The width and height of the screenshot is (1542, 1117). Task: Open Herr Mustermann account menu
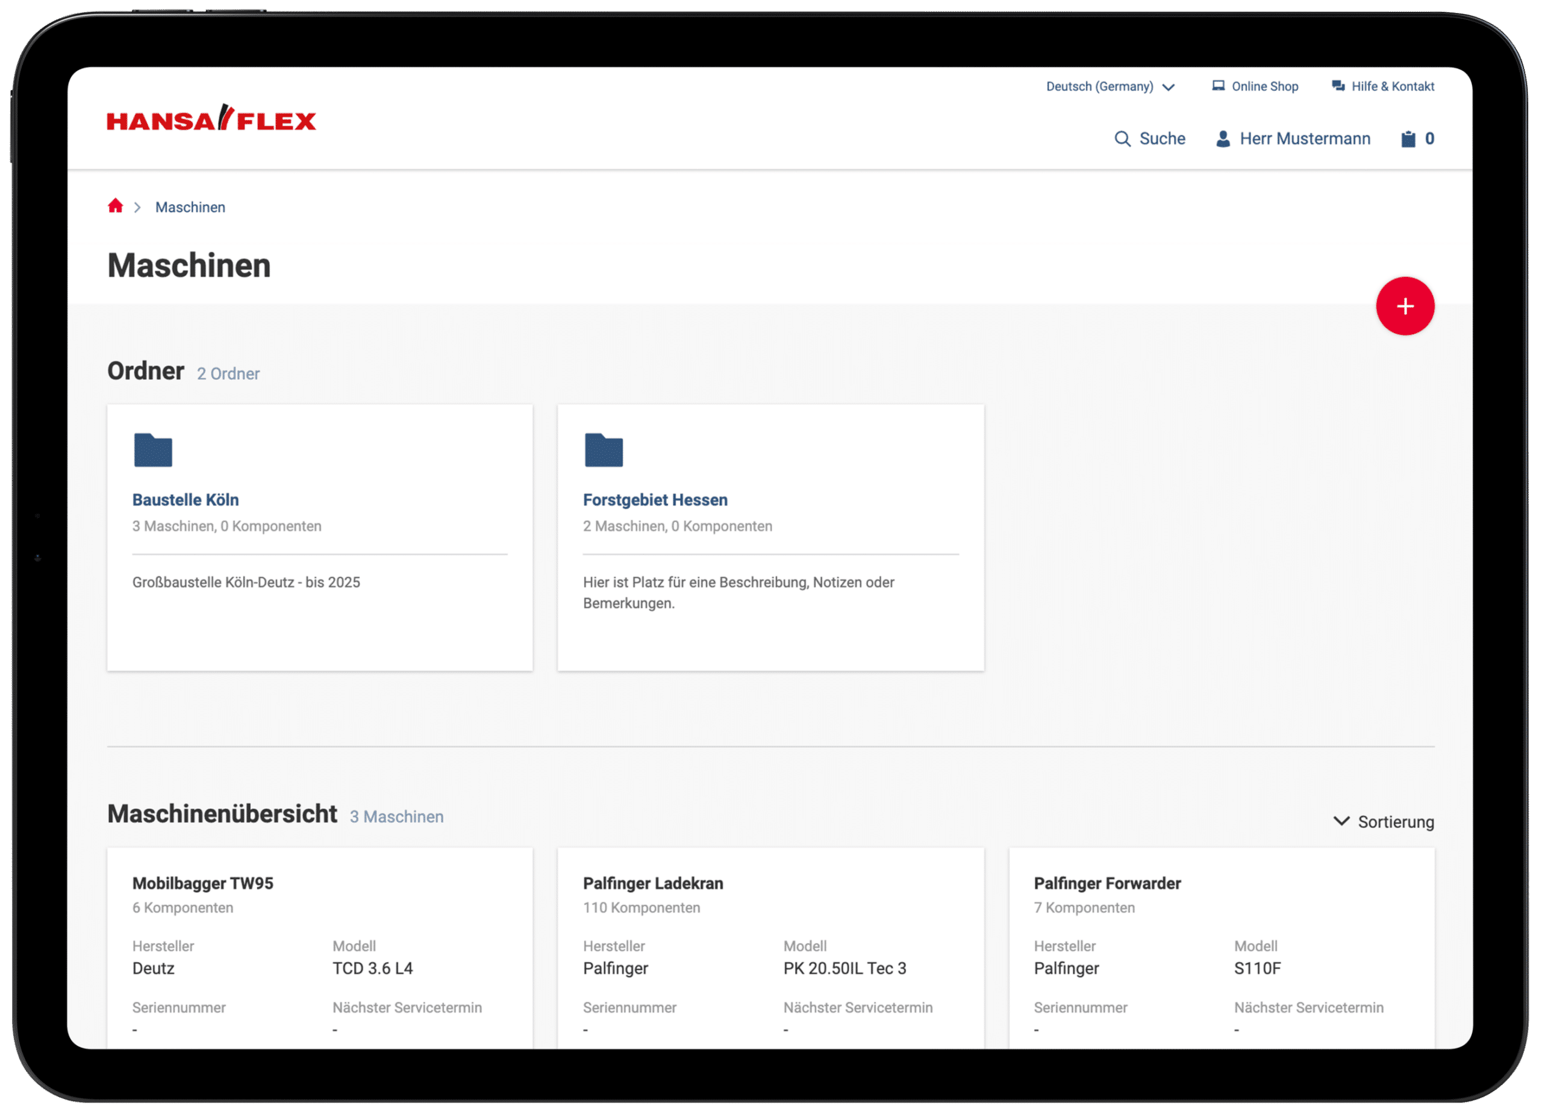[x=1304, y=138]
